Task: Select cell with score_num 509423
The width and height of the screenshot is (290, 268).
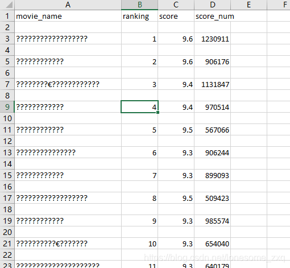Action: point(212,198)
